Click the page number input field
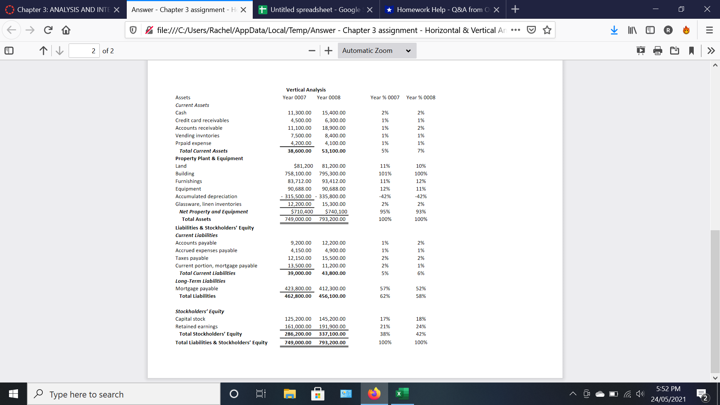720x405 pixels. tap(84, 51)
